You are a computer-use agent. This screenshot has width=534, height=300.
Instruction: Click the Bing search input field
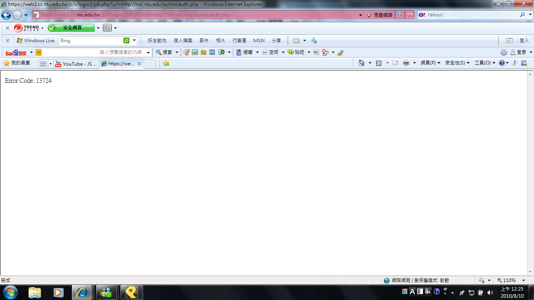pos(91,40)
